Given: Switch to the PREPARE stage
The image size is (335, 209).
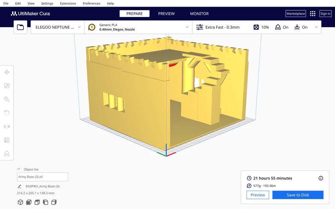Looking at the screenshot, I should [135, 14].
